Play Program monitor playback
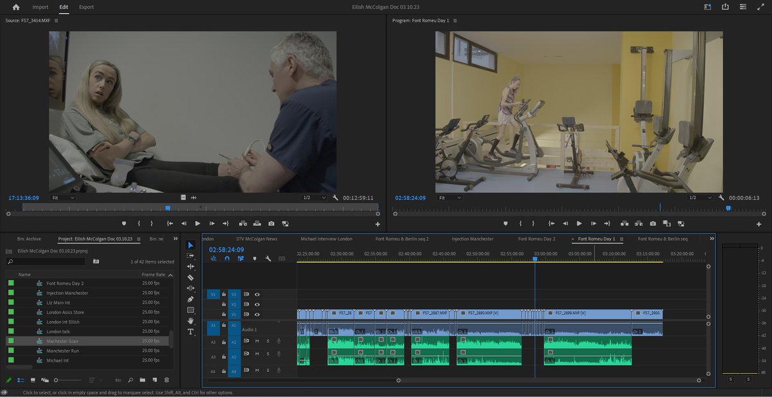Viewport: 772px width, 397px height. tap(579, 224)
